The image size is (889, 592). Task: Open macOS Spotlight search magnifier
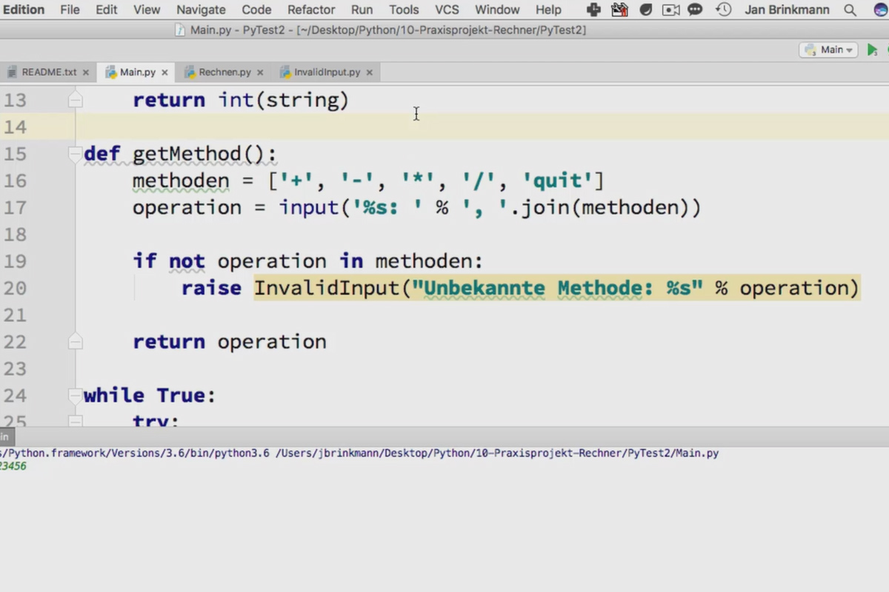pyautogui.click(x=850, y=10)
